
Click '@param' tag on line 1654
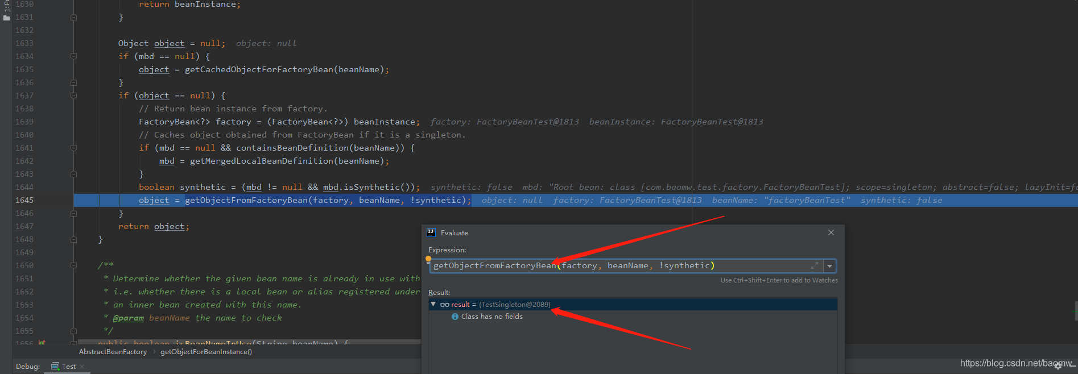[128, 318]
